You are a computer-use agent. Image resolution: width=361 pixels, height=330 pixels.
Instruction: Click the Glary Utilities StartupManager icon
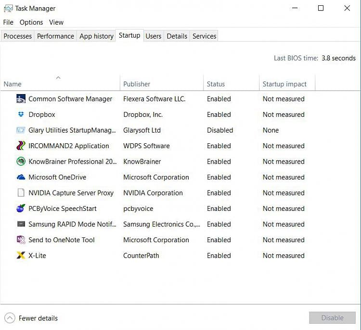click(21, 130)
